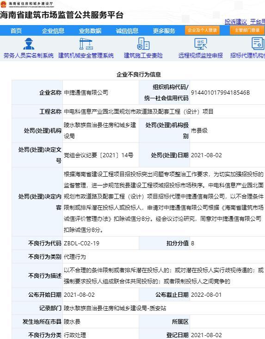Open the construction machinery safety crane icon
Viewport: 265px width, 339px height.
pos(86,44)
